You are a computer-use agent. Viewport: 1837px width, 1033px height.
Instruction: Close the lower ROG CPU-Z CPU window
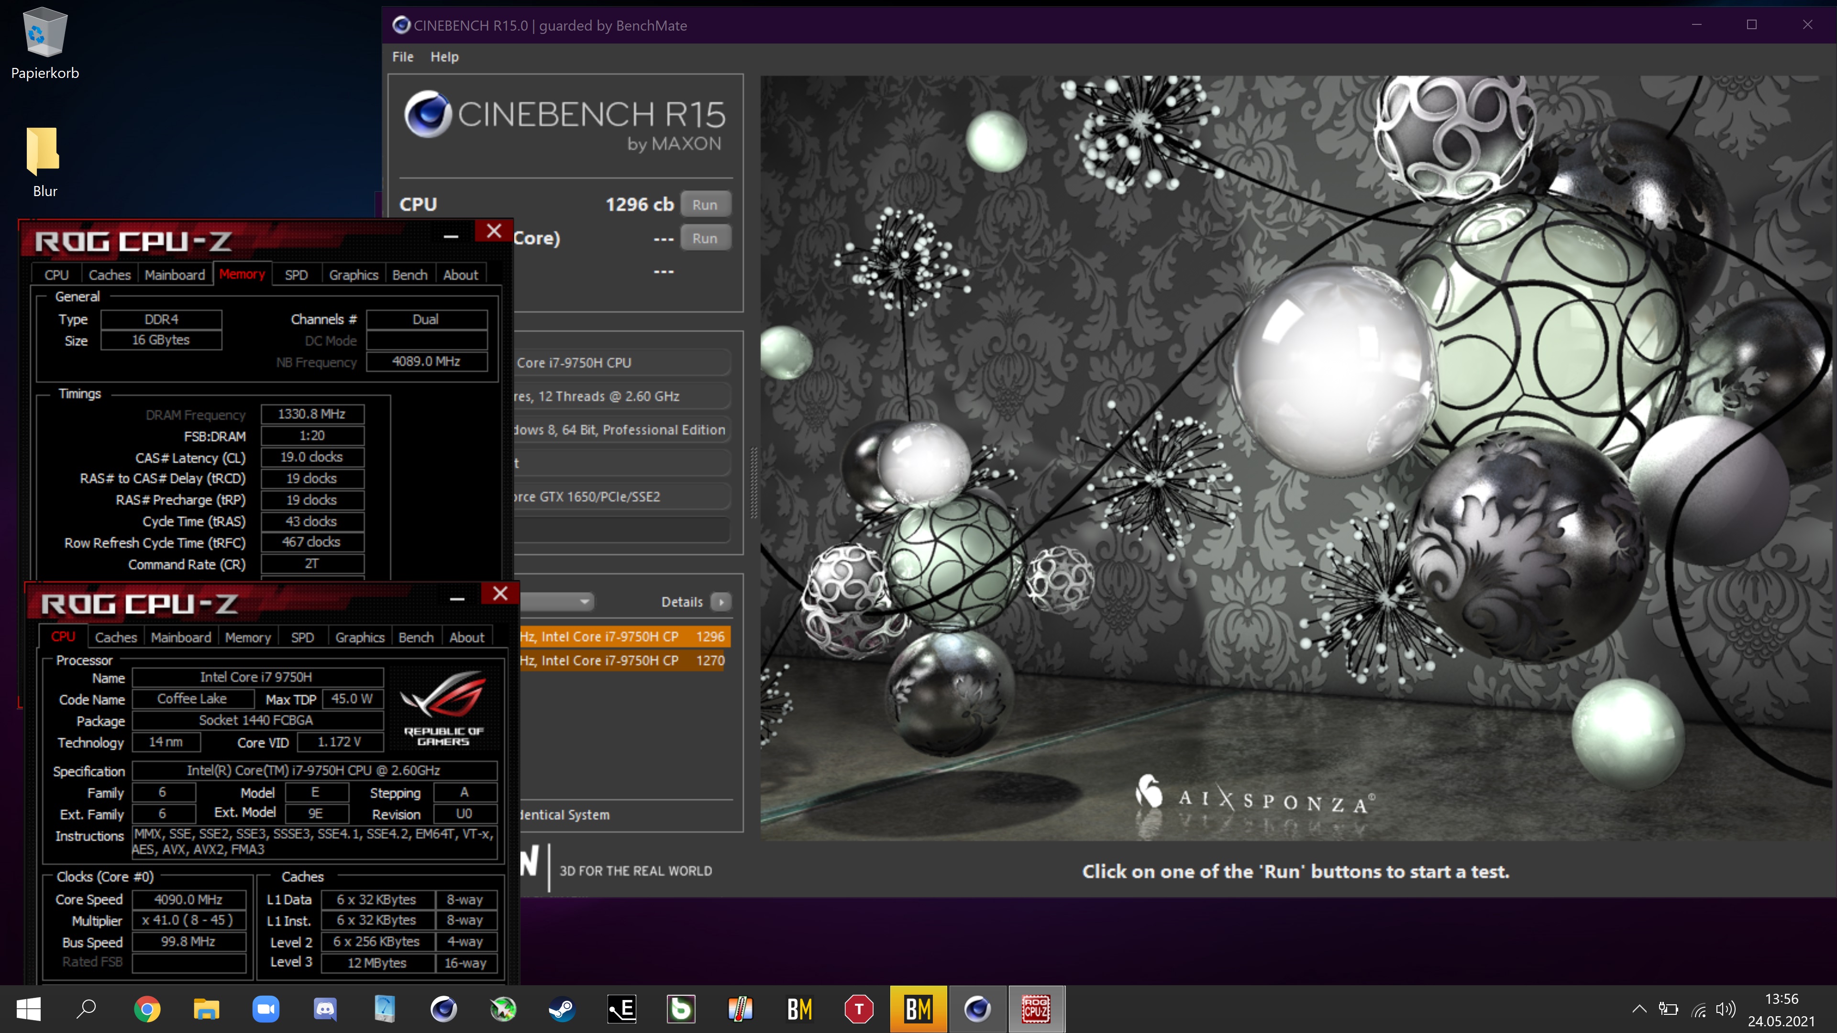point(500,593)
